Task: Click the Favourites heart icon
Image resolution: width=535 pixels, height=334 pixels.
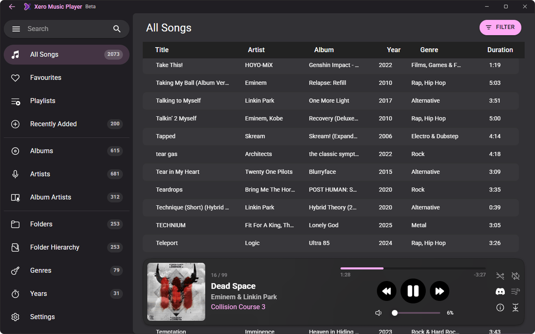Action: 15,78
